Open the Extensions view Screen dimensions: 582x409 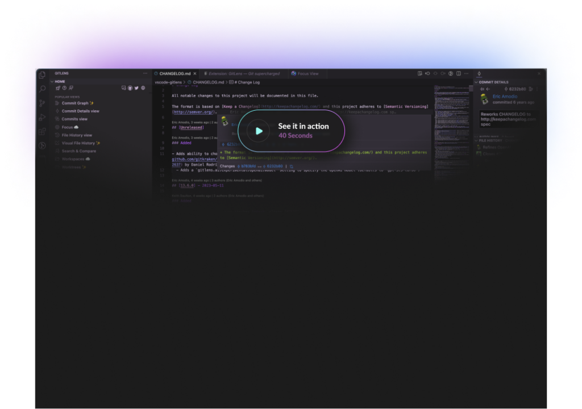42,131
